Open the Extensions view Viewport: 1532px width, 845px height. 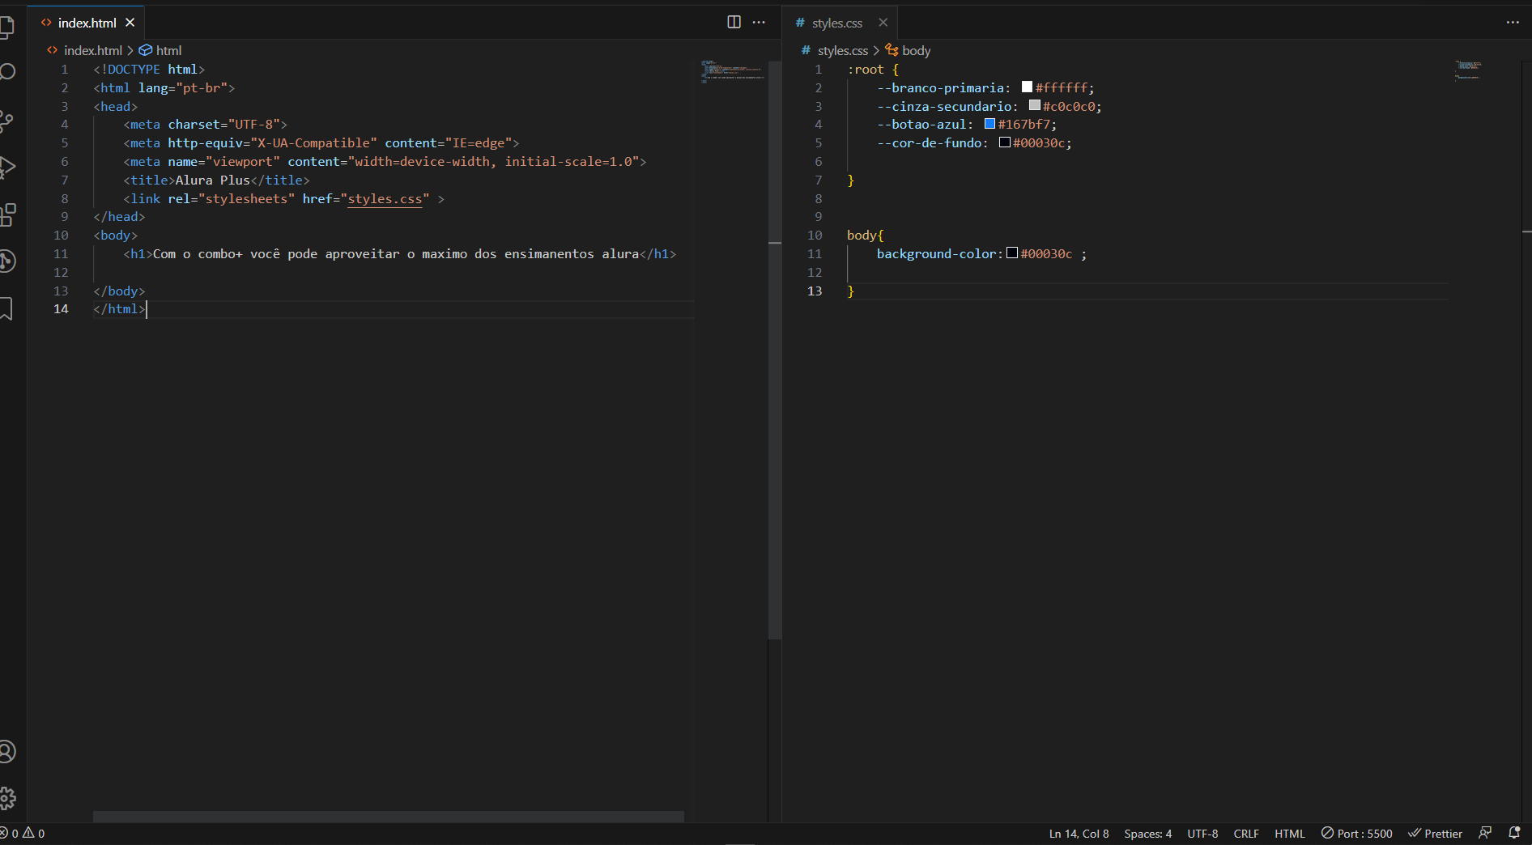pos(6,214)
